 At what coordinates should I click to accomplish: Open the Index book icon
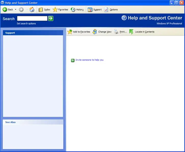point(40,10)
